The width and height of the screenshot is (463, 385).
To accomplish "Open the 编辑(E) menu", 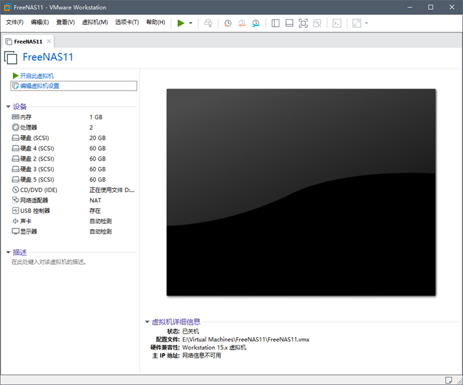I will point(39,22).
